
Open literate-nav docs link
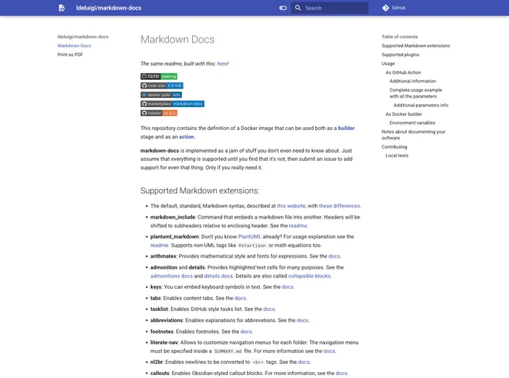(x=329, y=351)
